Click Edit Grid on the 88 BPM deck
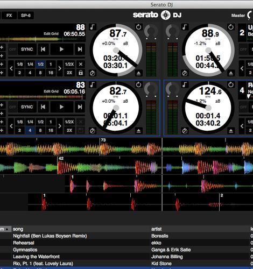Viewport: 253px width, 269px height. [51, 34]
